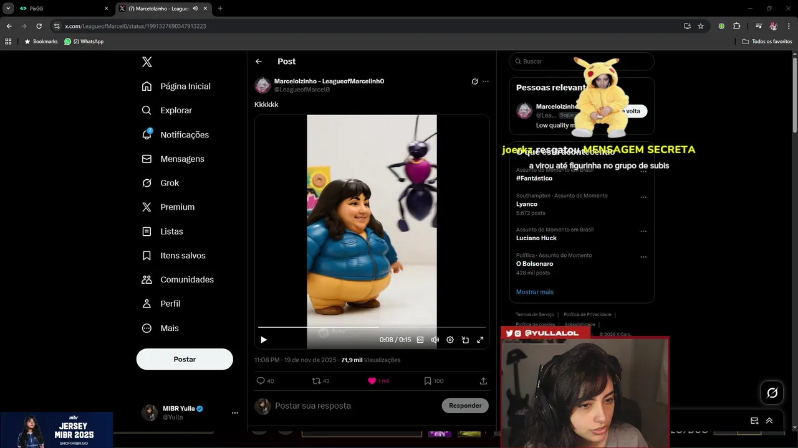Click Mostrar mais in trends

pos(535,292)
